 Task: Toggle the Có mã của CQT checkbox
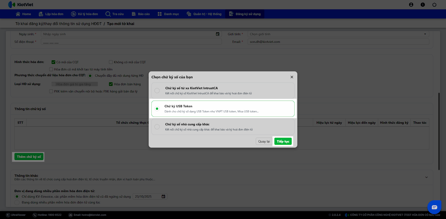coord(54,62)
